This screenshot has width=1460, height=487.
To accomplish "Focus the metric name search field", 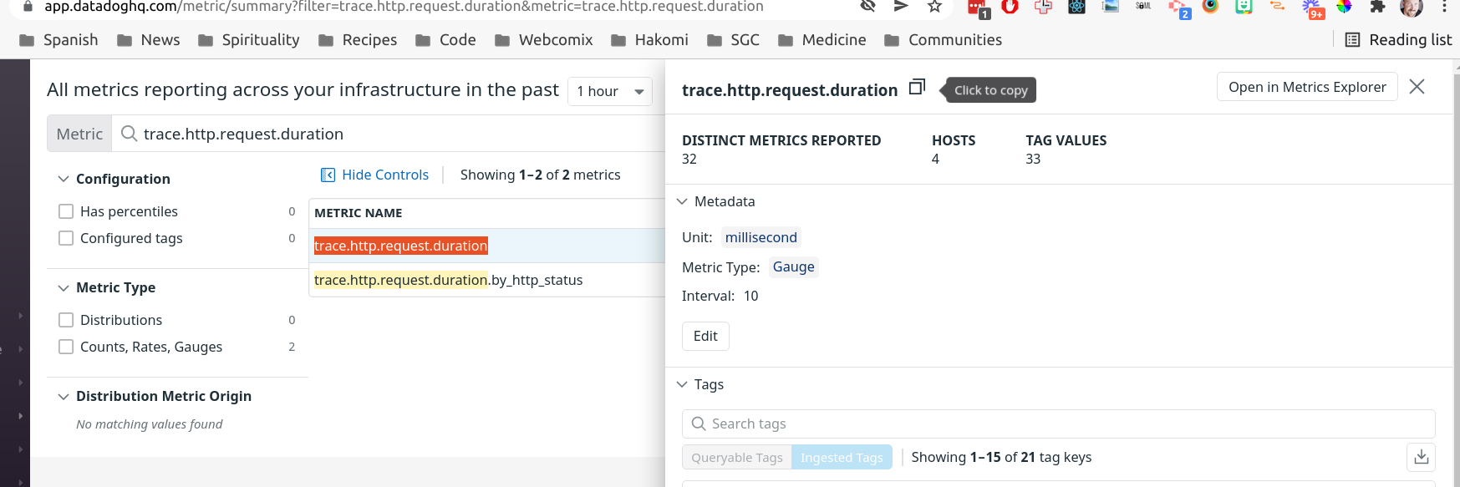I will [389, 134].
